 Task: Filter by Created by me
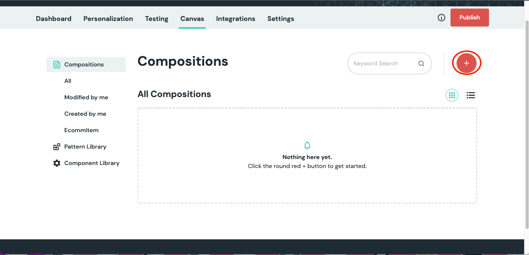coord(85,114)
